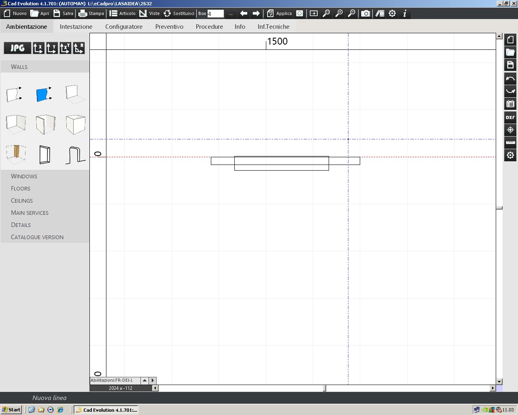Viewport: 518px width, 415px height.
Task: Select the R rotation axis icon
Action: 79,48
